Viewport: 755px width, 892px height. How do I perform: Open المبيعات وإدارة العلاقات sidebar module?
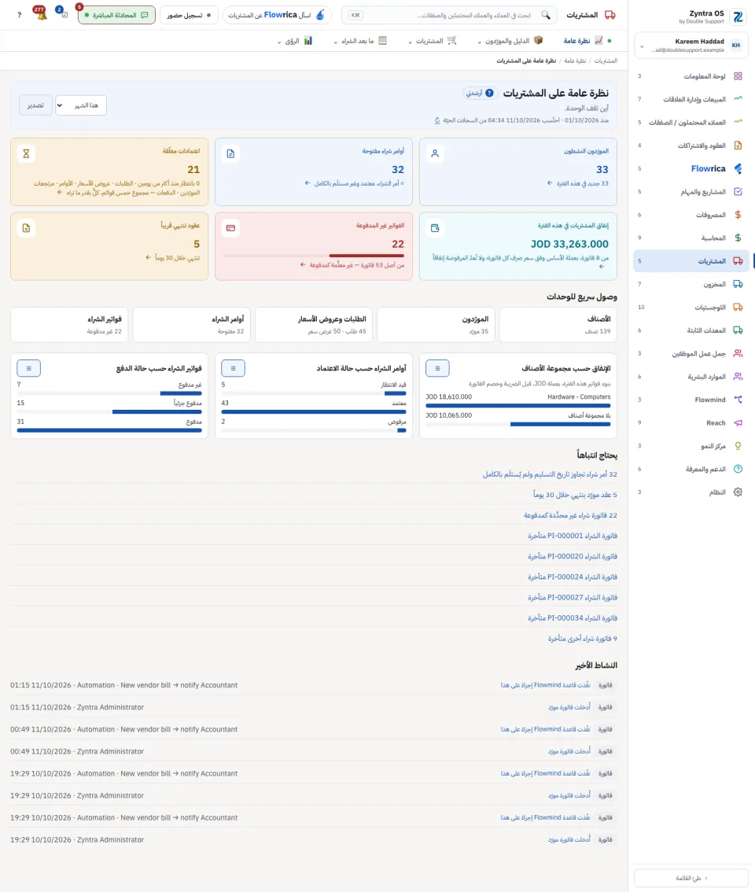691,99
